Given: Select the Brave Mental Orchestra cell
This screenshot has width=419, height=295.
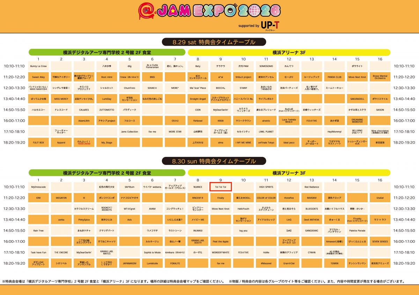Looking at the screenshot, I should coord(380,77).
